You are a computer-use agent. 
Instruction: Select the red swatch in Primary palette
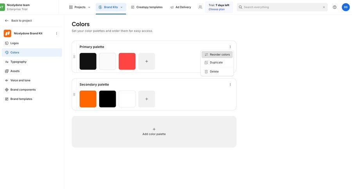pos(127,61)
